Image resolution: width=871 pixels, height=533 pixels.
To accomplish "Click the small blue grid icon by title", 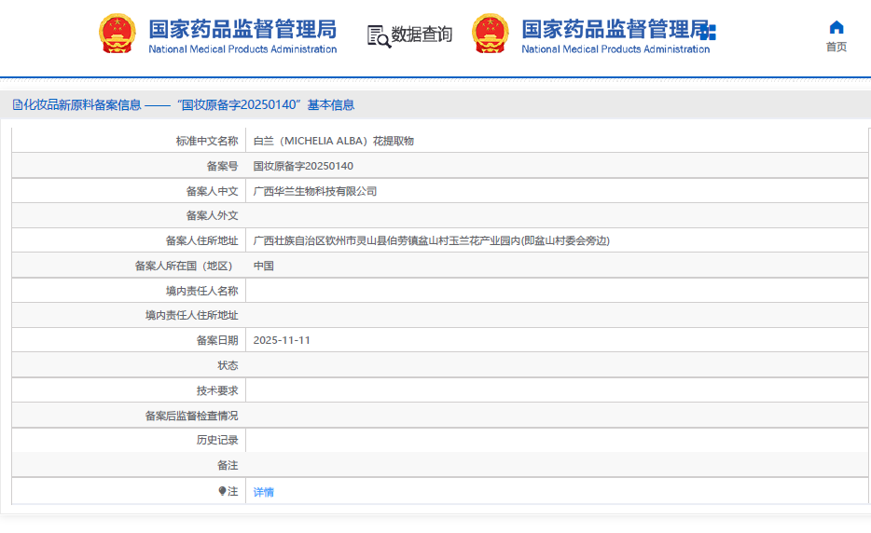I will [x=708, y=32].
